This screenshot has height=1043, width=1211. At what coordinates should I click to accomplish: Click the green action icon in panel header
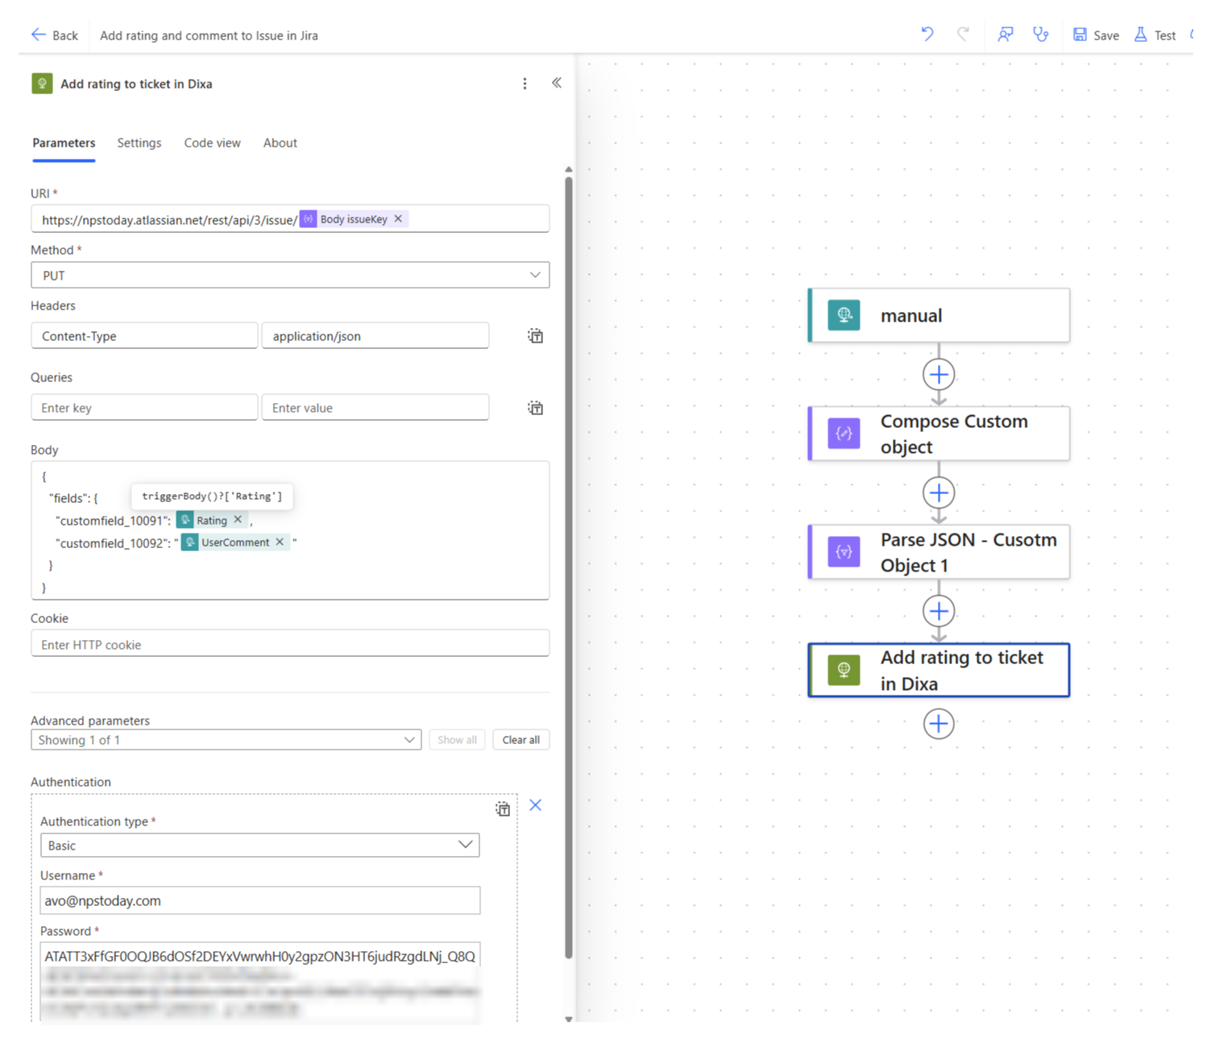42,84
